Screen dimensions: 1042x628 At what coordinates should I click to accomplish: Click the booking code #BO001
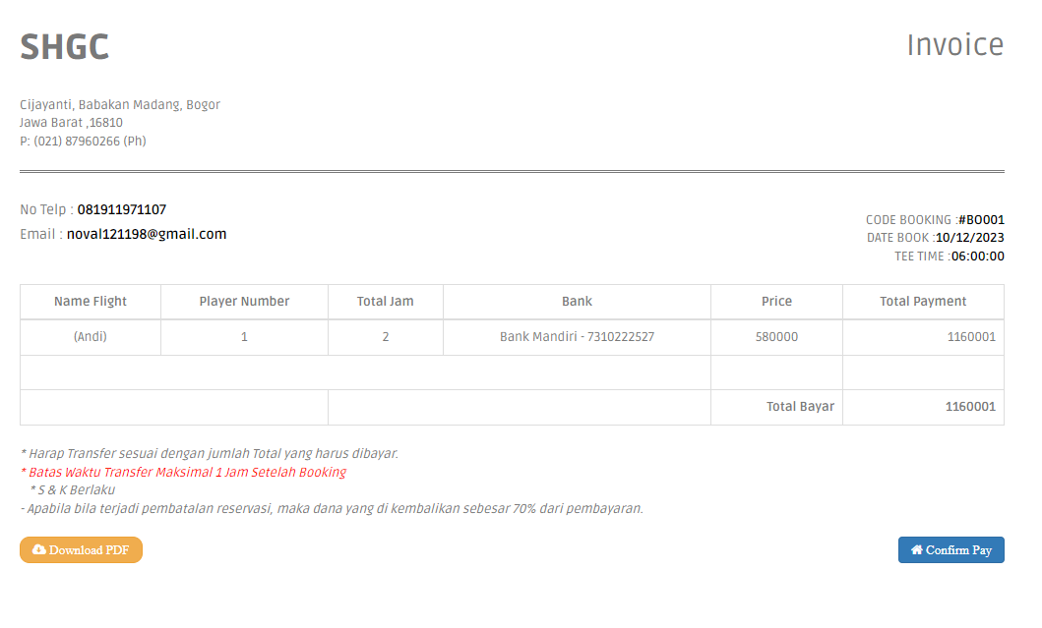point(982,220)
